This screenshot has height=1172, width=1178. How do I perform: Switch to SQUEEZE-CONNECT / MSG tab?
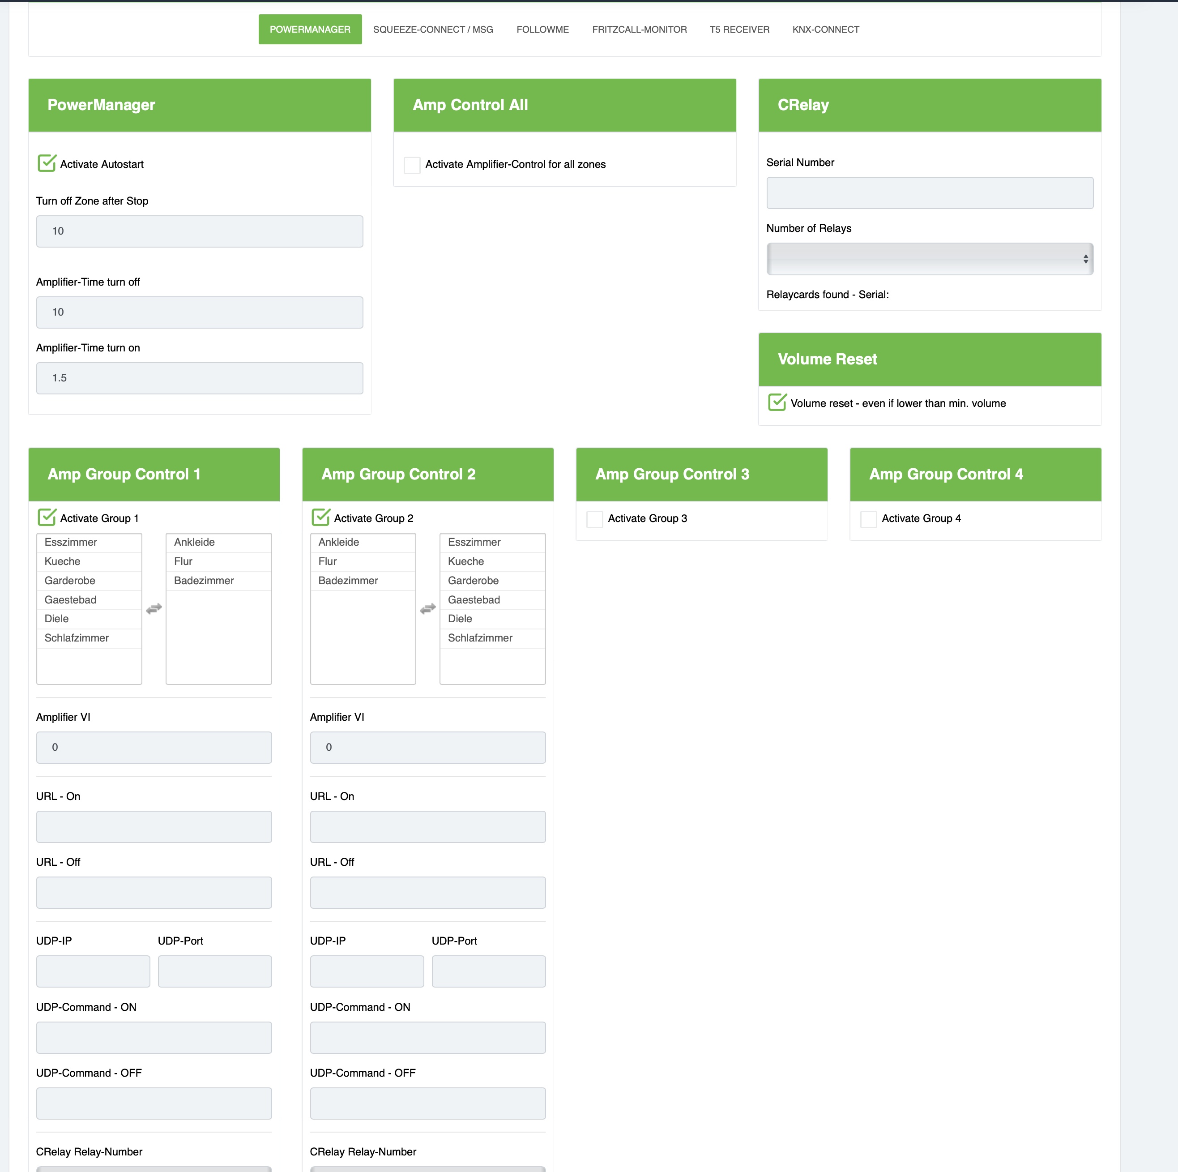click(433, 29)
